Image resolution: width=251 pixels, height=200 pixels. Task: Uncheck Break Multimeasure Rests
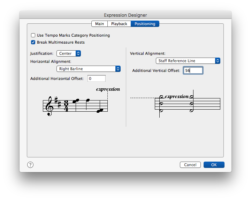click(x=33, y=42)
